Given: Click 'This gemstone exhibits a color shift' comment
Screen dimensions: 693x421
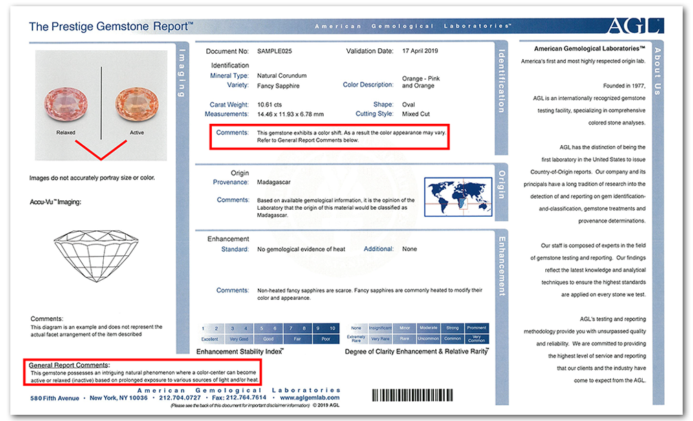Looking at the screenshot, I should 352,136.
